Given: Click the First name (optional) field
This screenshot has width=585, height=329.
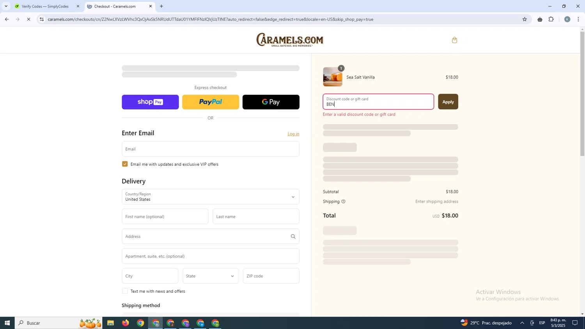Looking at the screenshot, I should (165, 217).
